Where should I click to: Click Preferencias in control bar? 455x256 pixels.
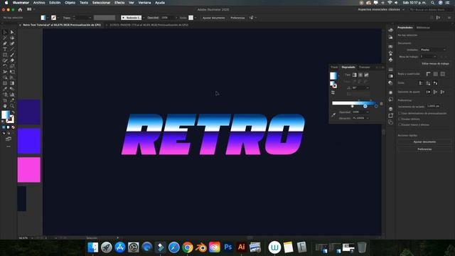click(x=237, y=18)
